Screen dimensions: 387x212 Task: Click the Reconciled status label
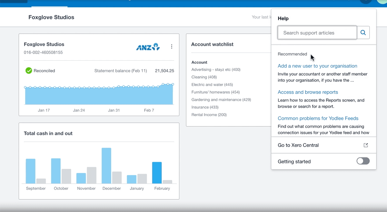pos(44,71)
